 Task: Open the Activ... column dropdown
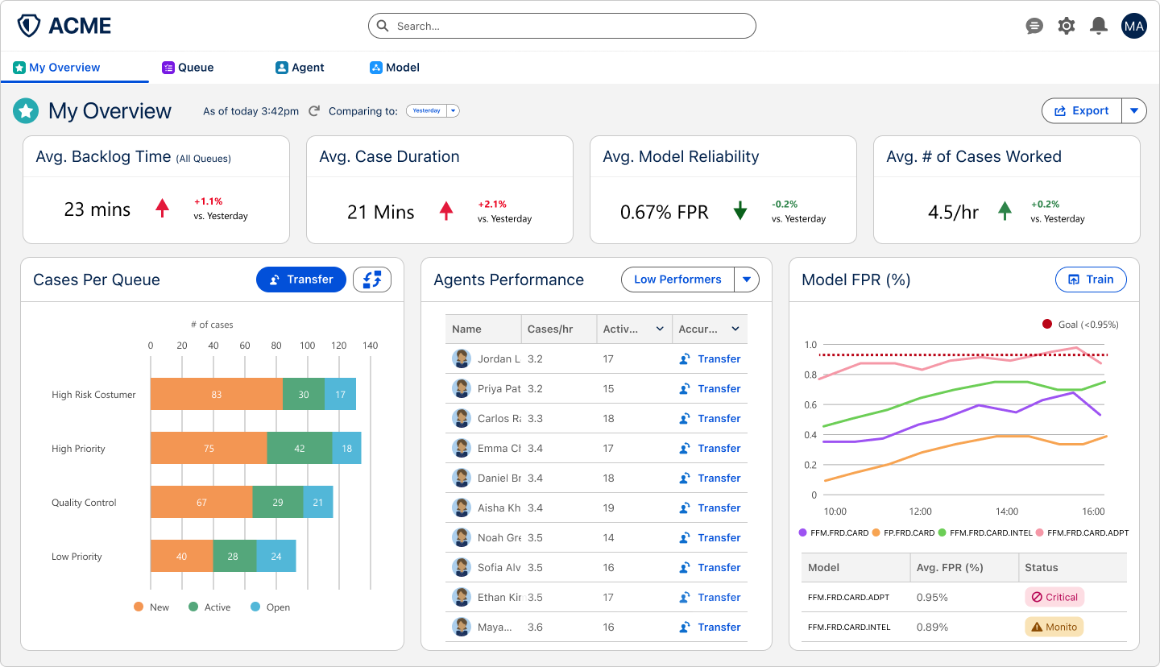point(660,329)
